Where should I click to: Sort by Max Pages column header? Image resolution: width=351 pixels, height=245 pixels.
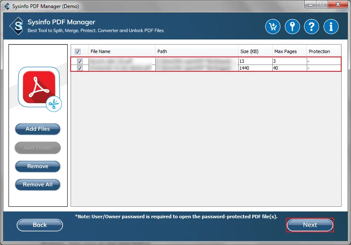(289, 51)
